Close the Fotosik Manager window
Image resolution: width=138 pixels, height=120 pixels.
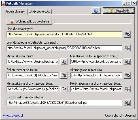[x=134, y=3]
